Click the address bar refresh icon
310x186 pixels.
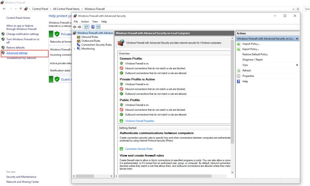pos(298,9)
